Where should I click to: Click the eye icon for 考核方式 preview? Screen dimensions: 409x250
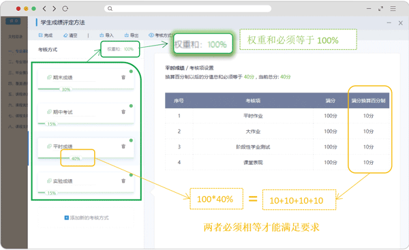click(x=151, y=35)
